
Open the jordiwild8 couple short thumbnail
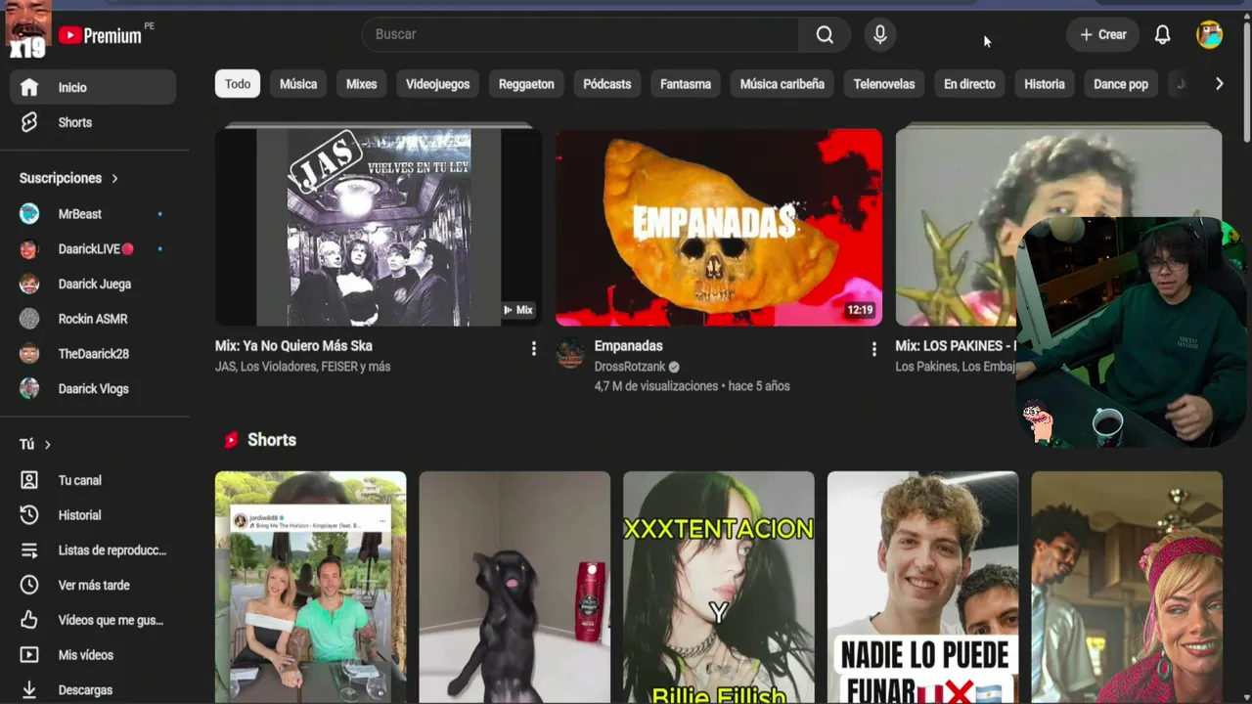(x=310, y=588)
